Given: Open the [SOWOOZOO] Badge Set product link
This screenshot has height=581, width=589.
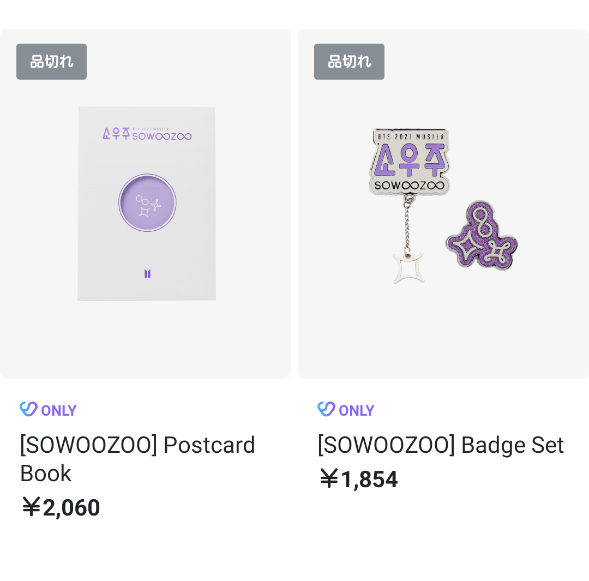Looking at the screenshot, I should pyautogui.click(x=441, y=445).
